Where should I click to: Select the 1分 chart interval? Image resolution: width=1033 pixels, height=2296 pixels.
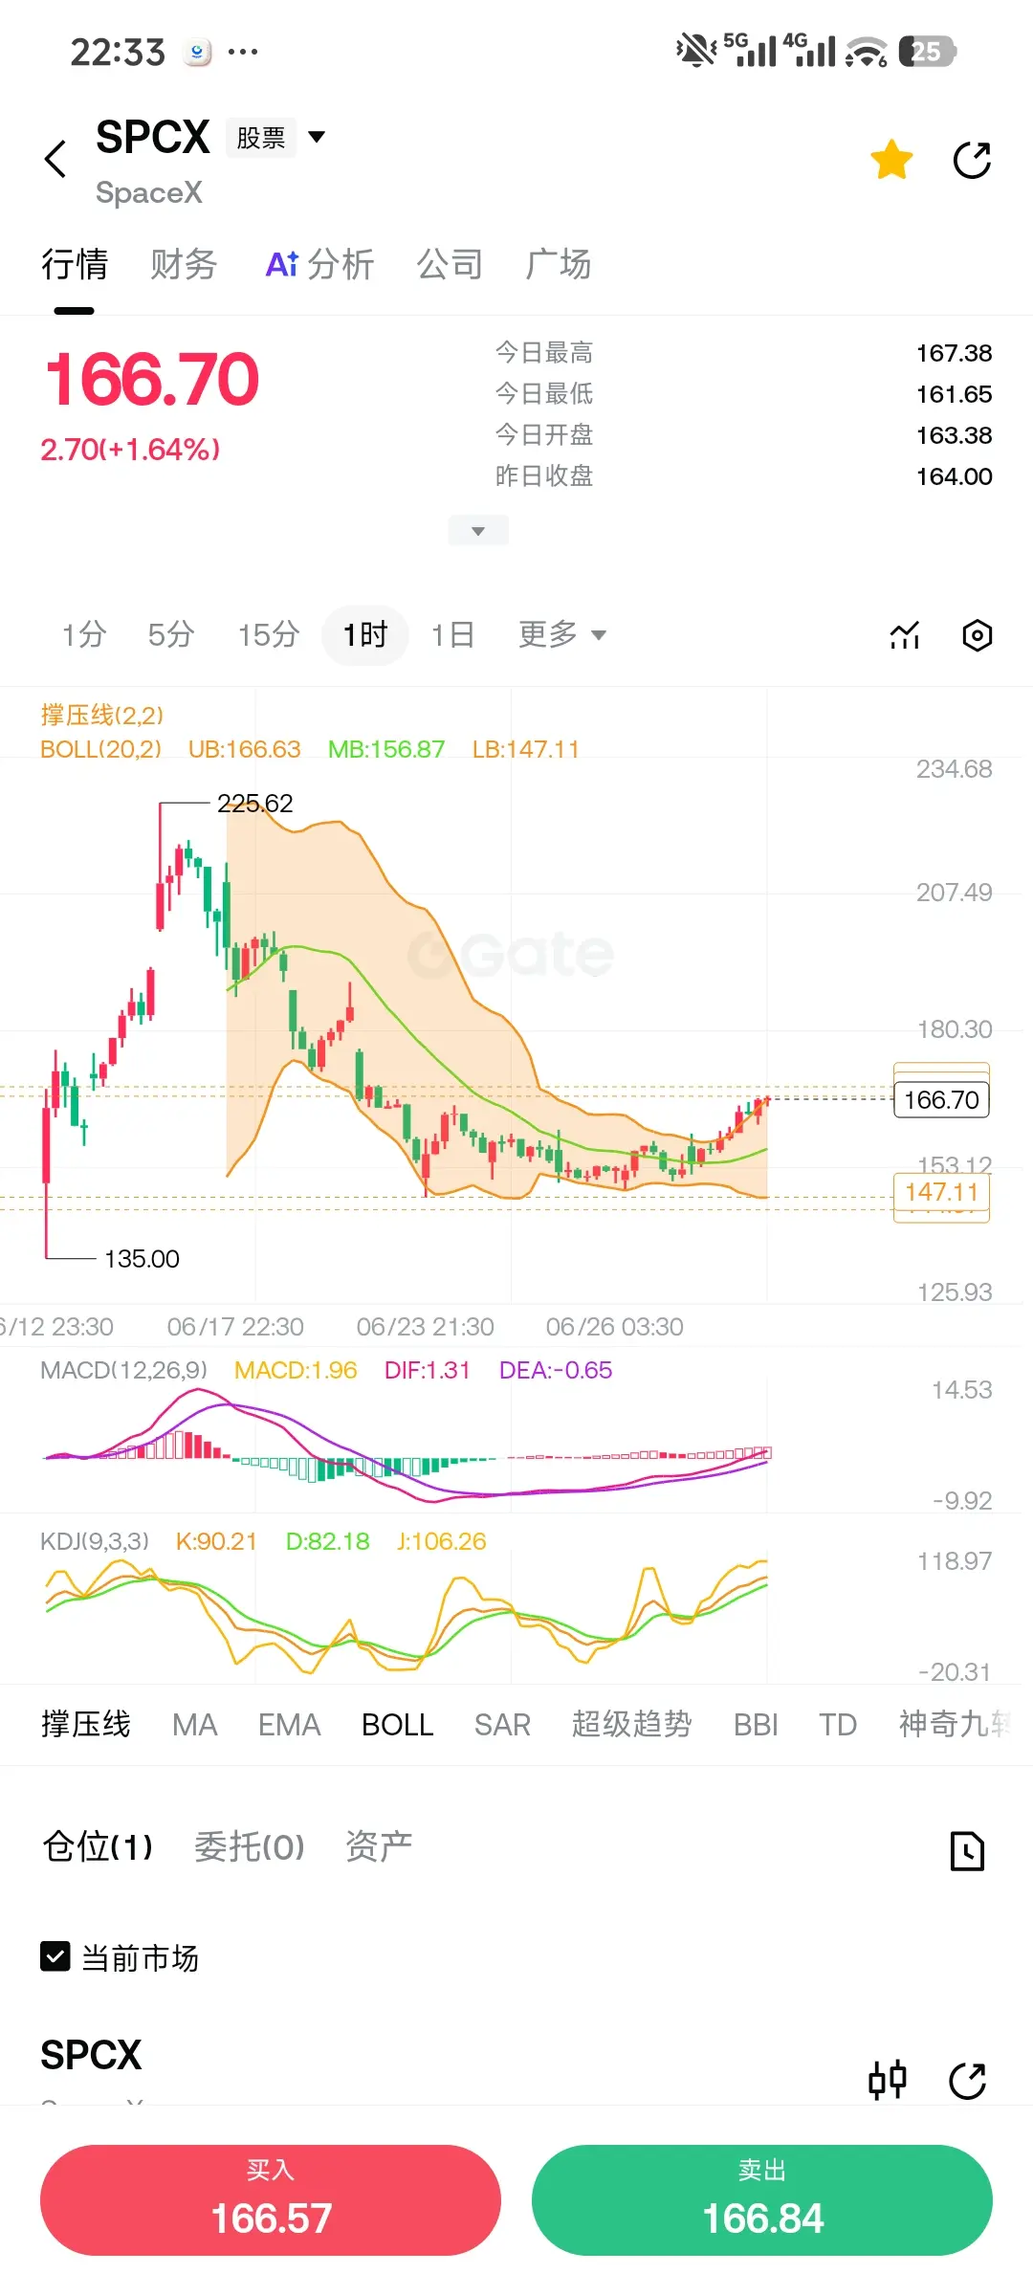(84, 634)
